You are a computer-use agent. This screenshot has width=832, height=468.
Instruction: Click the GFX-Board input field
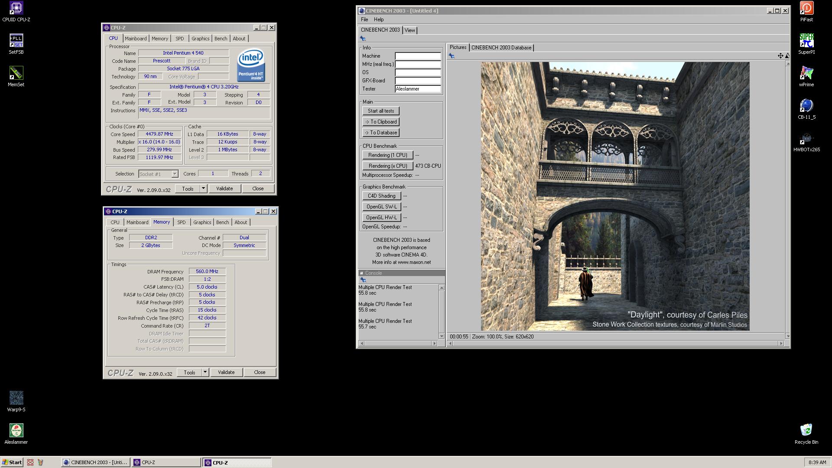(418, 81)
